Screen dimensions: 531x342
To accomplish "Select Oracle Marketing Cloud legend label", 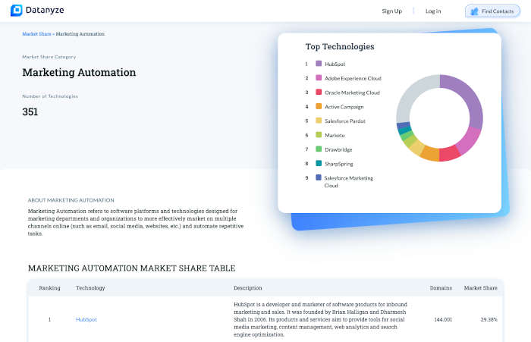I will (352, 93).
